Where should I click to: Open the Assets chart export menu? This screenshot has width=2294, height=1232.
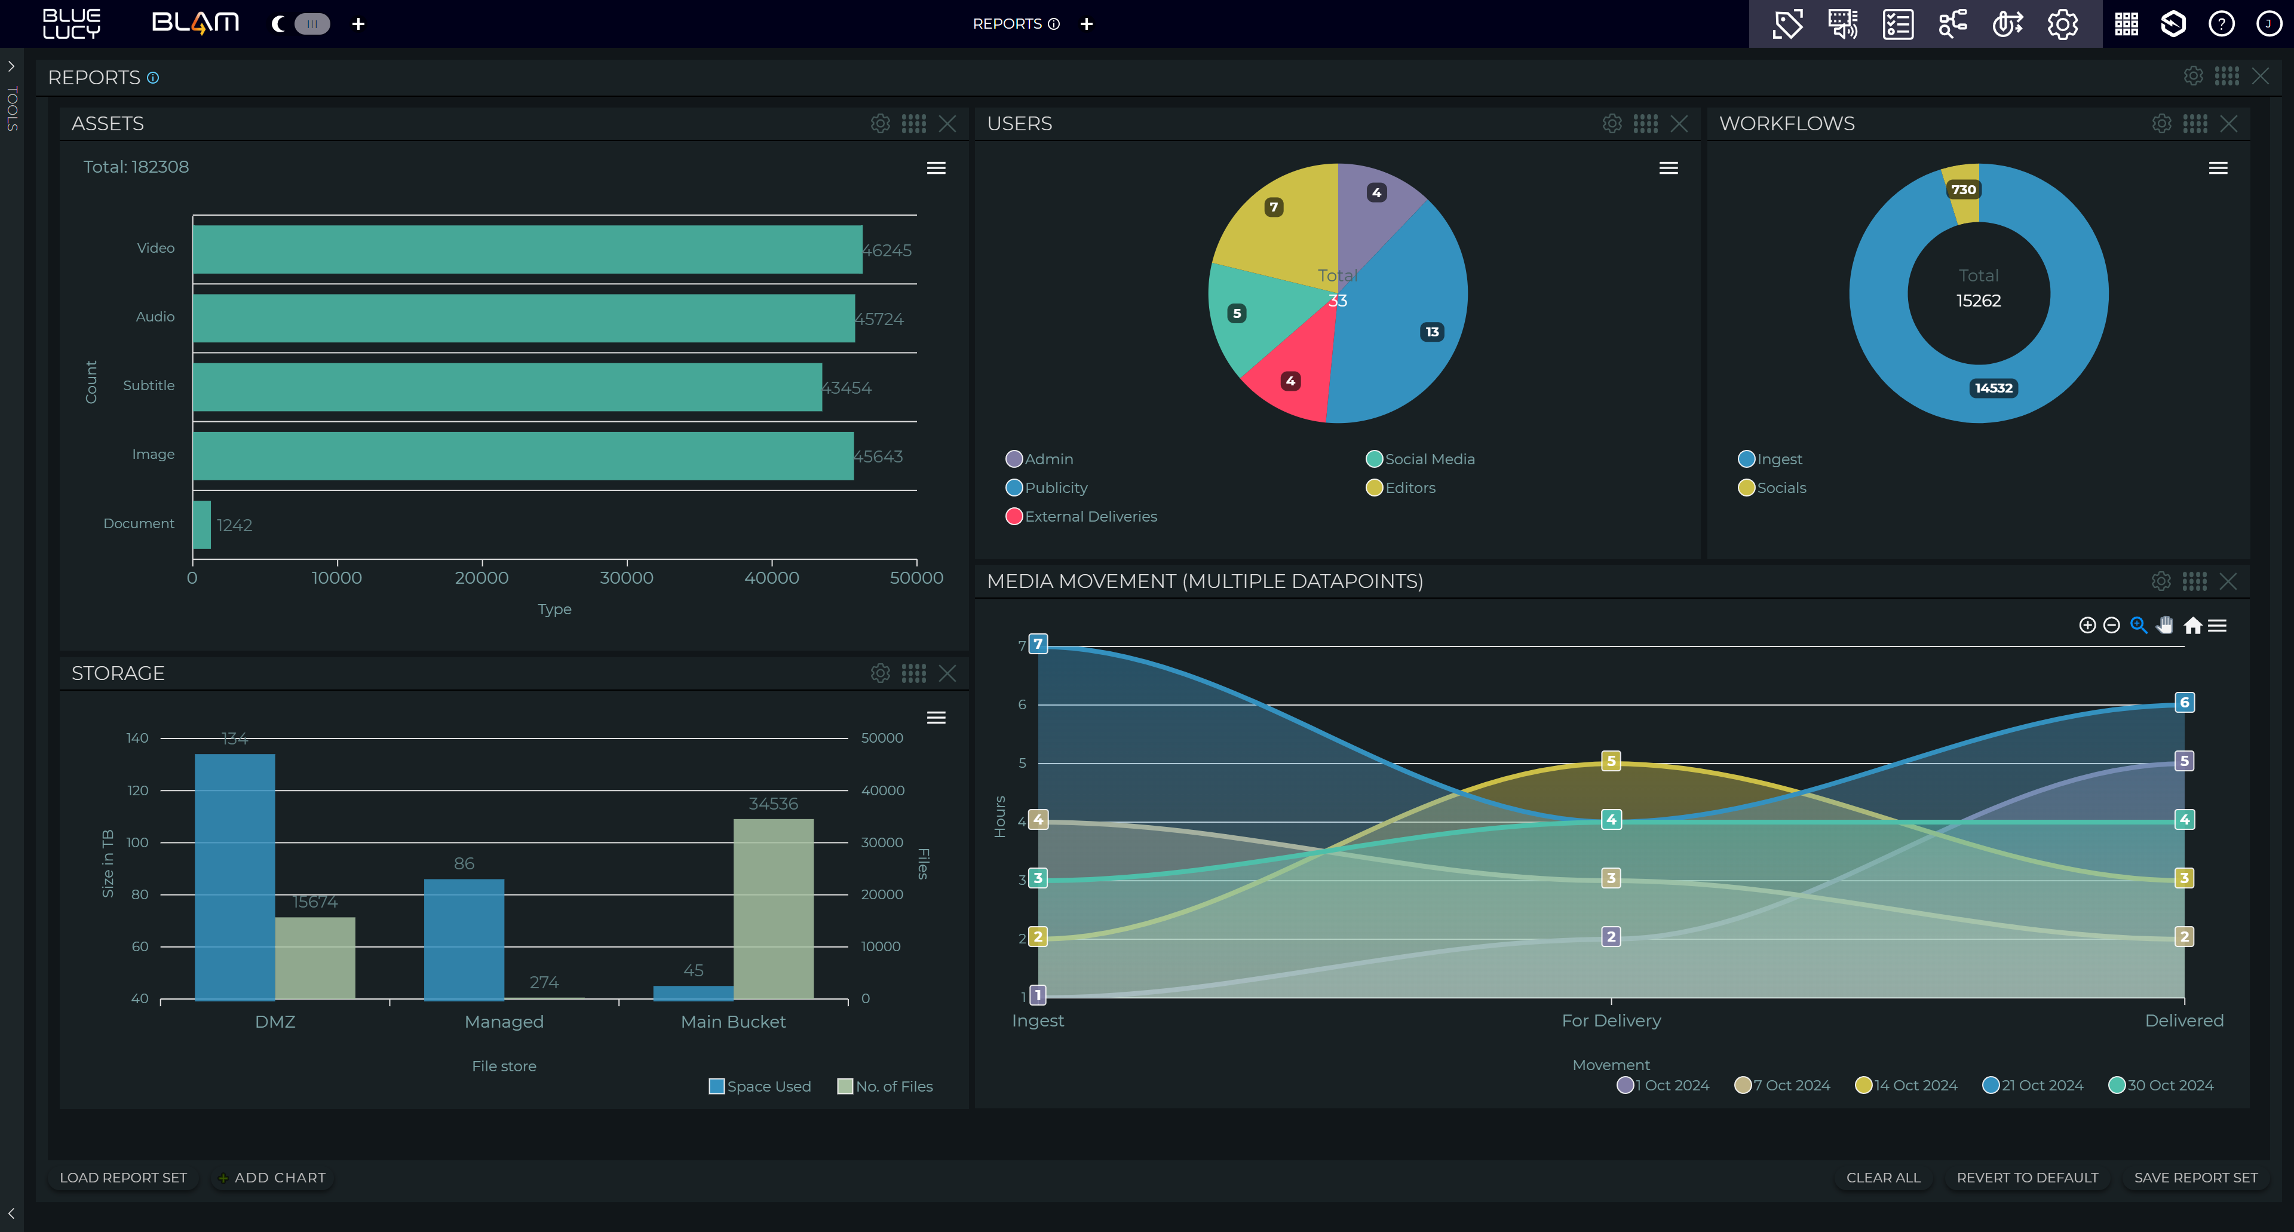(936, 167)
